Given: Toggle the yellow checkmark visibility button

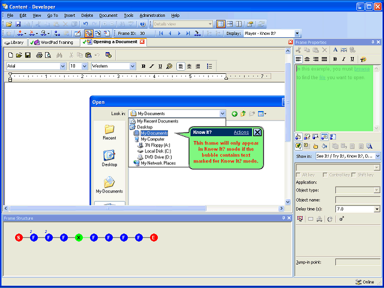Looking at the screenshot, I should (298, 146).
